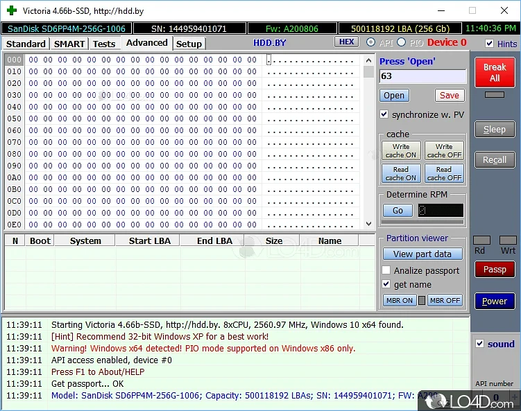Screen dimensions: 521x411
Task: Go to the Tests tab
Action: tap(104, 44)
